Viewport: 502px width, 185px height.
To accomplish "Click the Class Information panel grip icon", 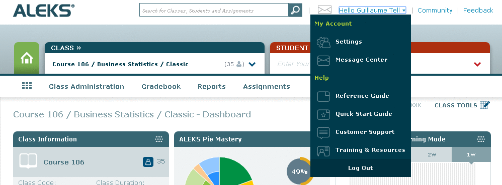I will [x=159, y=139].
